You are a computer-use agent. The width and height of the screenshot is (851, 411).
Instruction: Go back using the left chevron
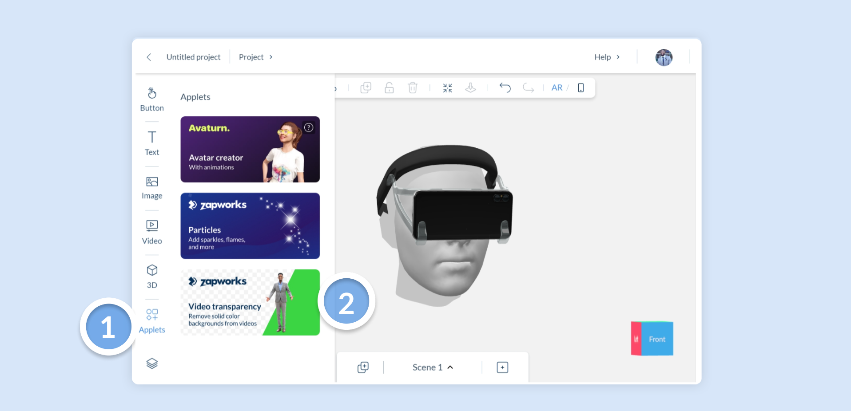149,57
